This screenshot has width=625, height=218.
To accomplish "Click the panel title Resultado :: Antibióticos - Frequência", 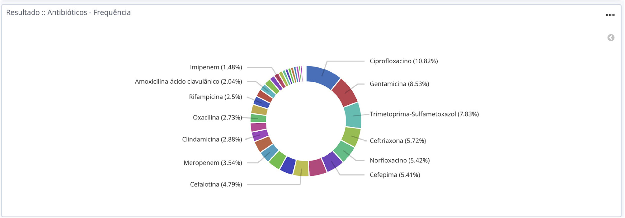I will pos(68,13).
